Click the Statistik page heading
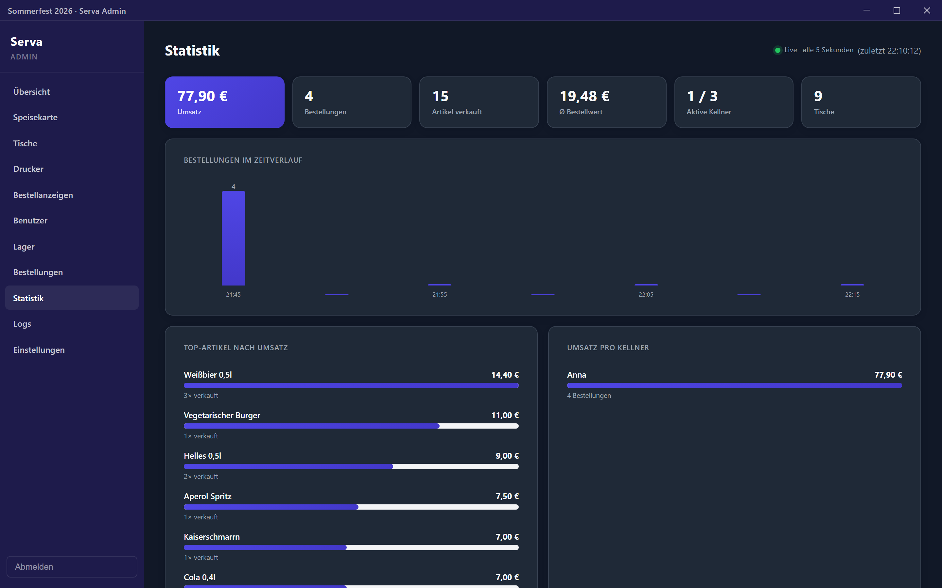The image size is (942, 588). [x=192, y=51]
